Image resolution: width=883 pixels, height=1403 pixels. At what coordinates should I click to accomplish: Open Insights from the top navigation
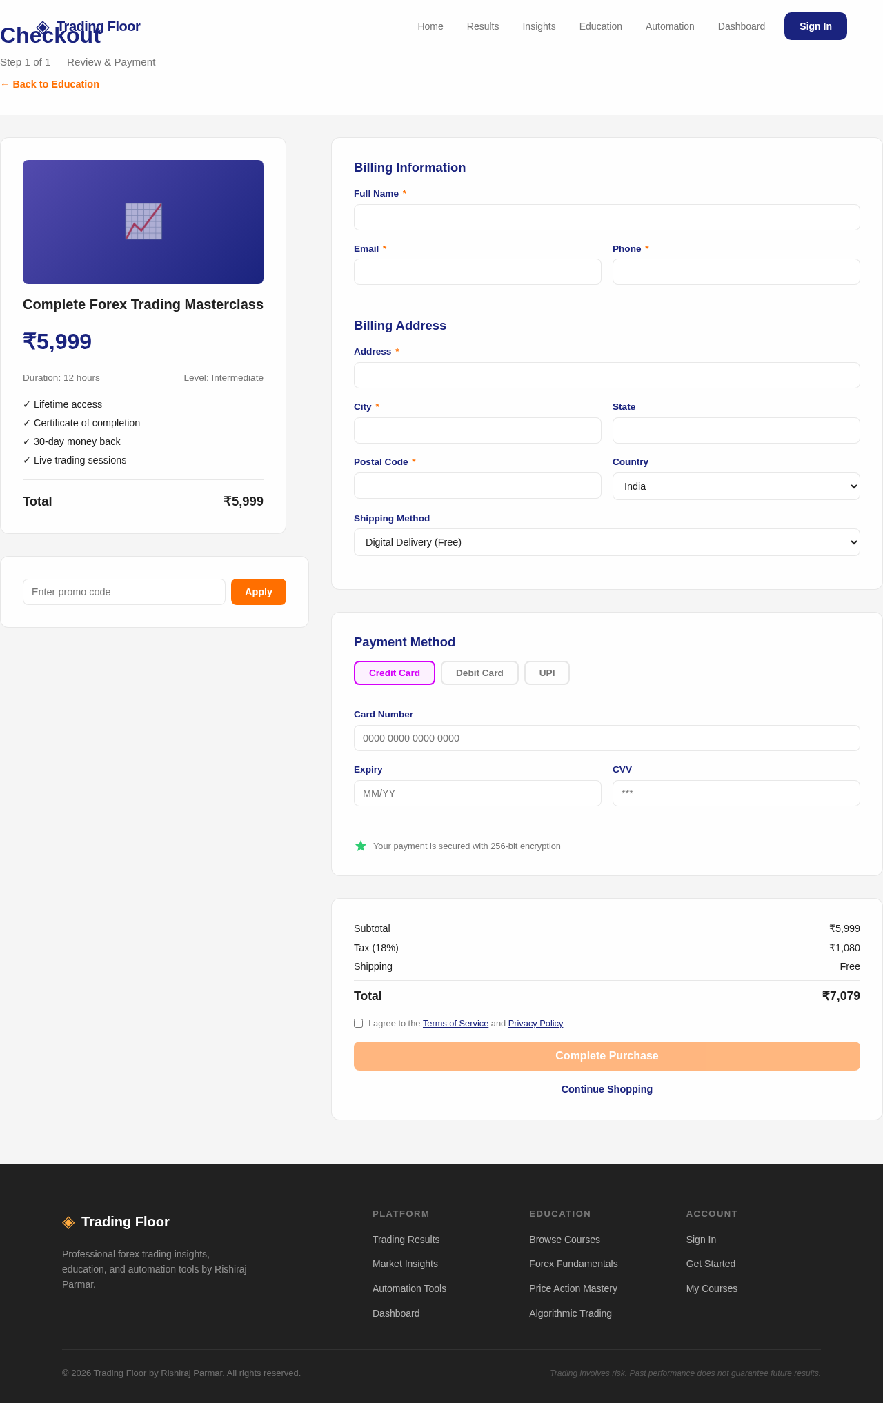click(x=539, y=26)
